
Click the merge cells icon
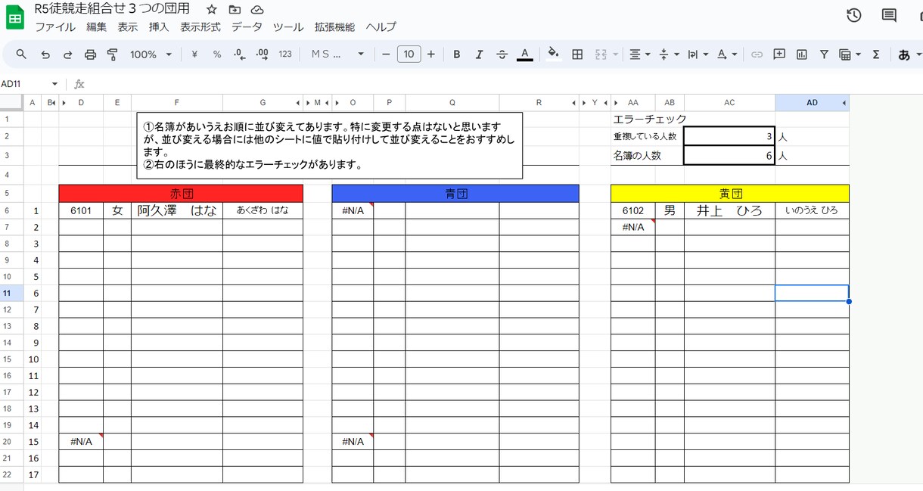601,54
